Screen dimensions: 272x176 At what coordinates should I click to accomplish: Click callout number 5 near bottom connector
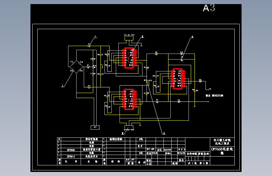(x=123, y=133)
